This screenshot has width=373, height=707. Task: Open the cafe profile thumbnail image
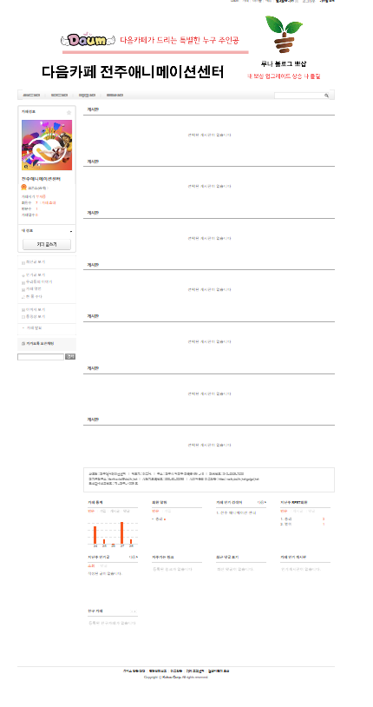[47, 145]
